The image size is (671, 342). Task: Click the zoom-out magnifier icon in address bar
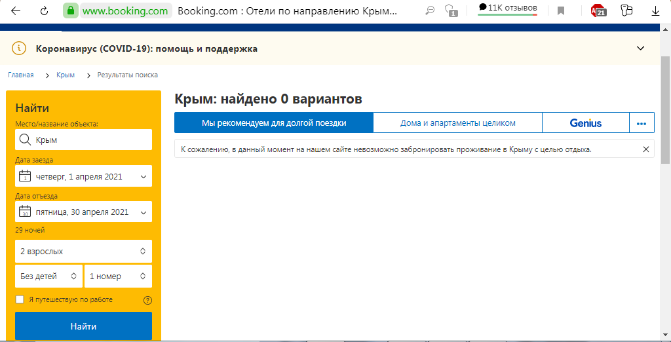[x=430, y=11]
